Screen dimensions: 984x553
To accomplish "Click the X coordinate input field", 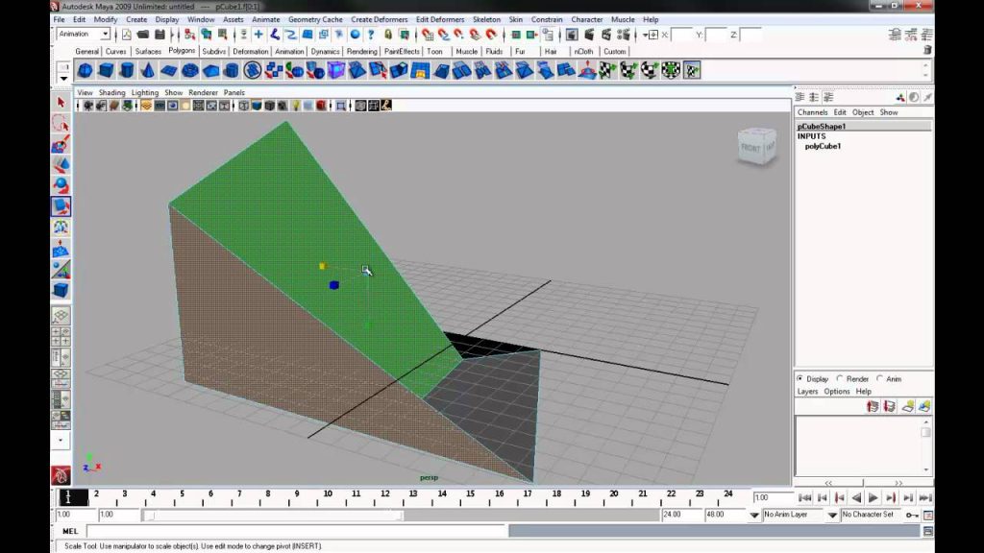I will (x=681, y=36).
